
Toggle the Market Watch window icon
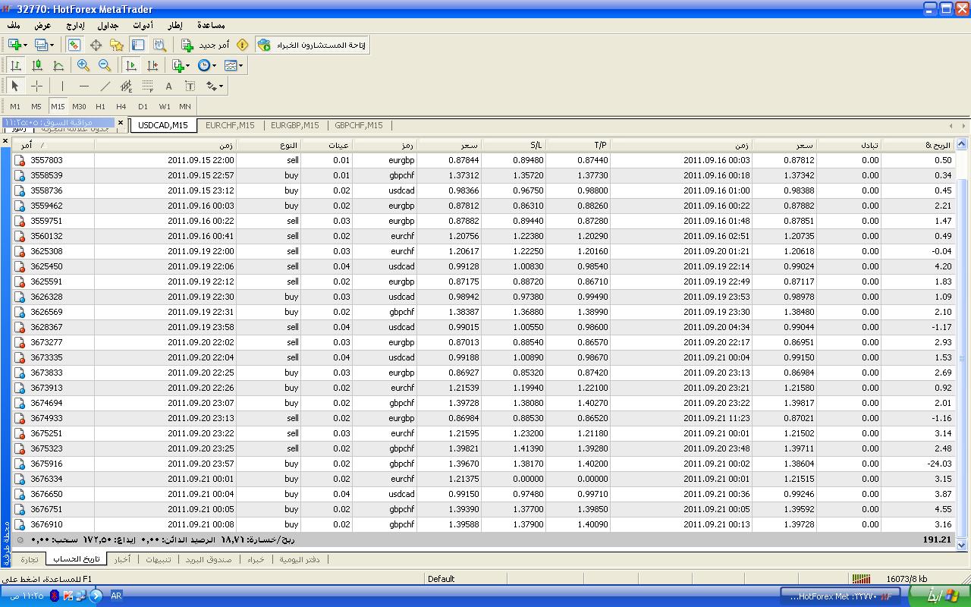(x=74, y=46)
